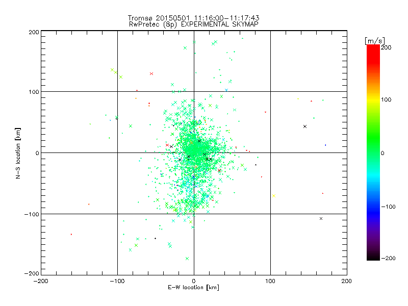Click the title "Tromsø 20150501 11:16:00-11:17:43"

tap(194, 18)
